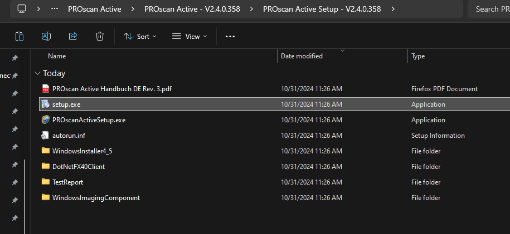Click the Share icon in toolbar
The image size is (510, 234).
[73, 36]
